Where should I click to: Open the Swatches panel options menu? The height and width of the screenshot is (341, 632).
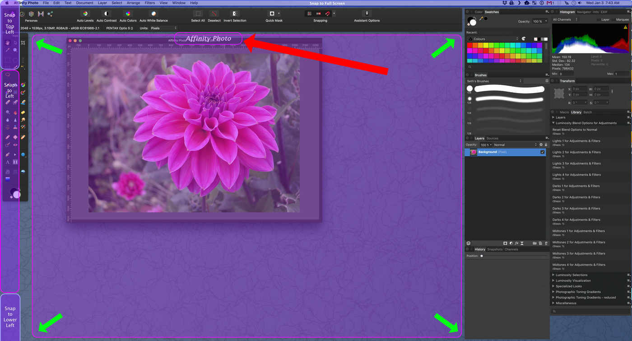(547, 12)
